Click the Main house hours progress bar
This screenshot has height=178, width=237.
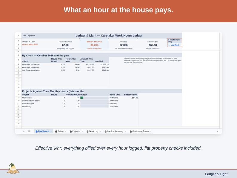tap(94, 98)
